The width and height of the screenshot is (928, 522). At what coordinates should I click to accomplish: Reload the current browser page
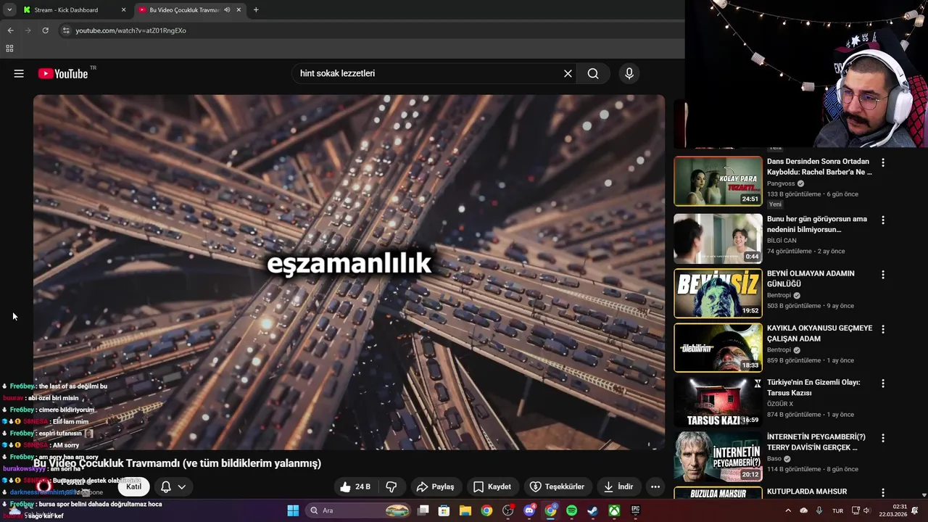point(45,30)
